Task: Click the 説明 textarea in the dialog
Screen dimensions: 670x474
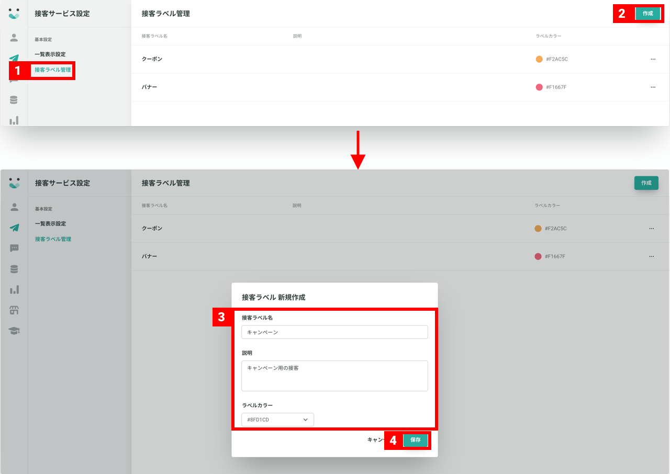Action: click(x=334, y=376)
